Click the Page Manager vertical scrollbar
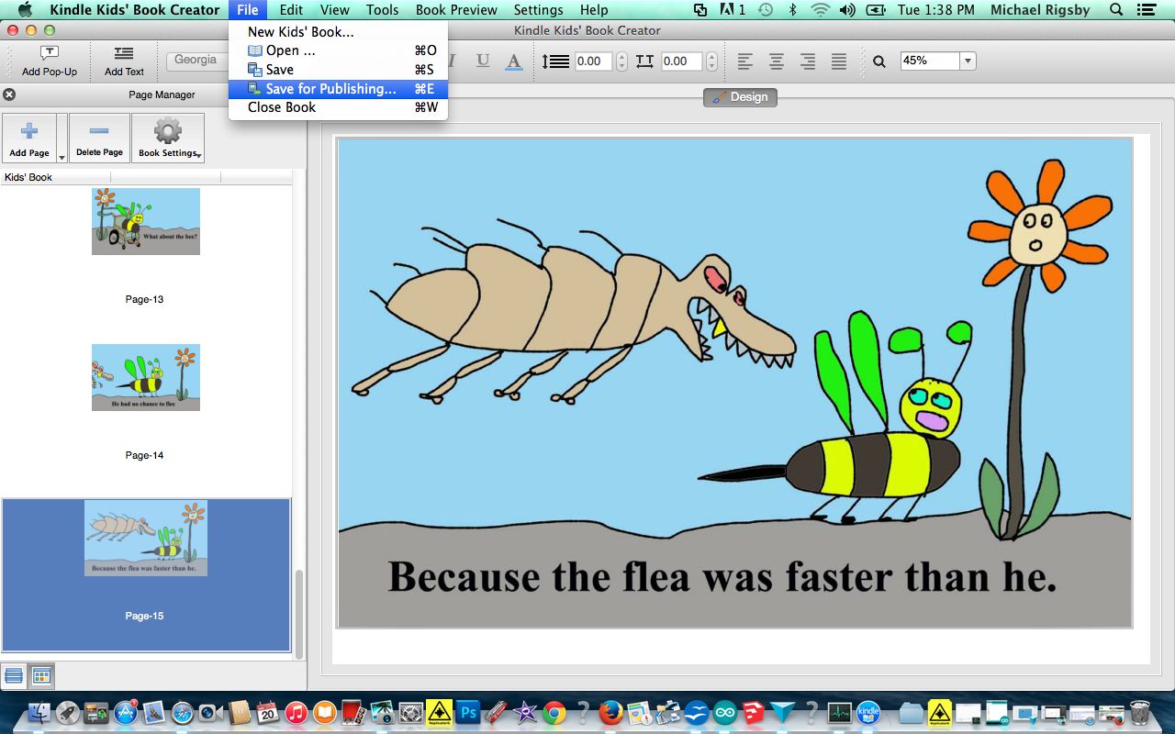The image size is (1175, 734). click(x=298, y=613)
